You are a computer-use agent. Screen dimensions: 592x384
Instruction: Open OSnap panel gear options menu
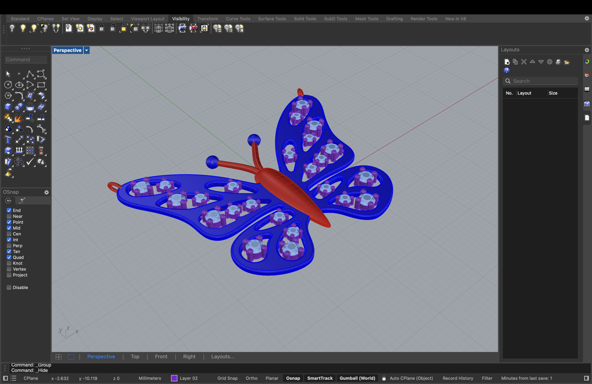tap(47, 192)
